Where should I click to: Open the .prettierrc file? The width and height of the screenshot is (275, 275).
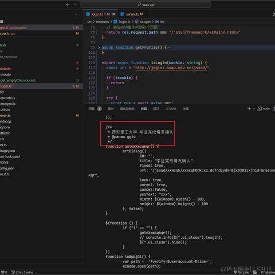click(x=41, y=133)
